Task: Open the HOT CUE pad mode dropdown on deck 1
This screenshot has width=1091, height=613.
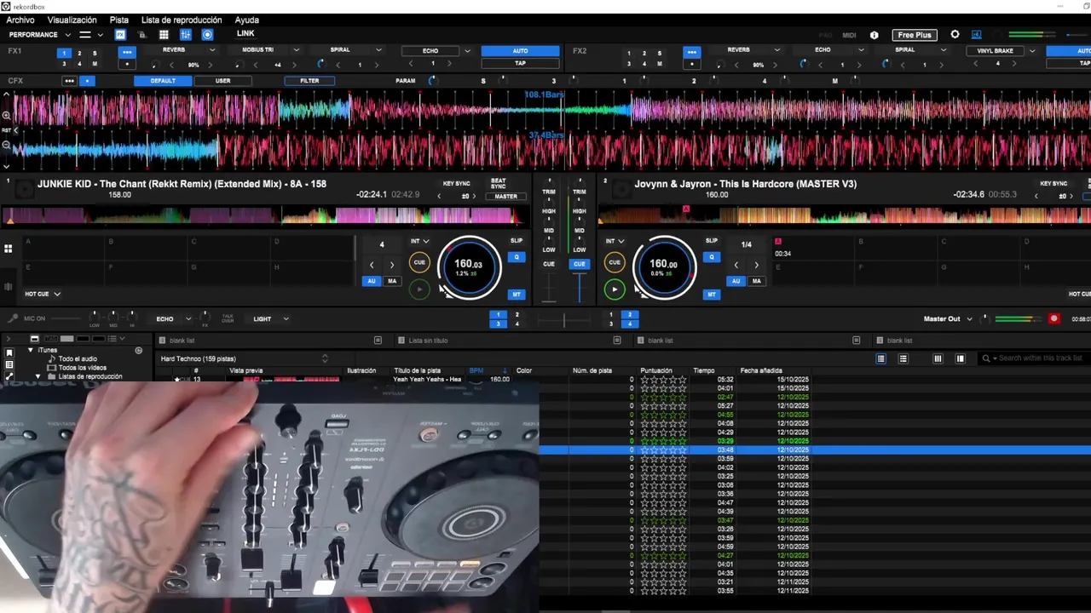Action: click(x=42, y=294)
